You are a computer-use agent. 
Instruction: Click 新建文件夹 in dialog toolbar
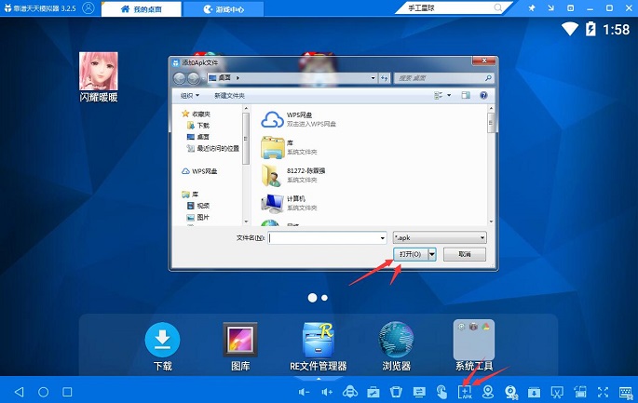click(x=229, y=96)
